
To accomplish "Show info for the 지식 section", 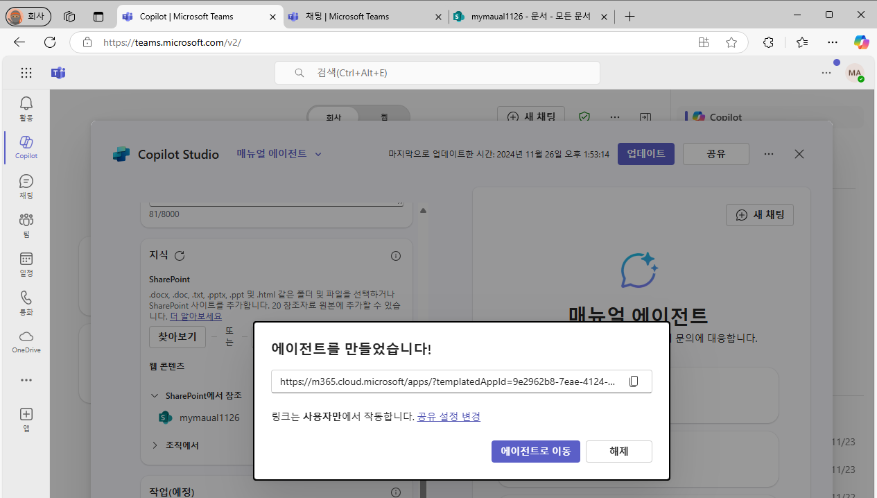I will (396, 256).
